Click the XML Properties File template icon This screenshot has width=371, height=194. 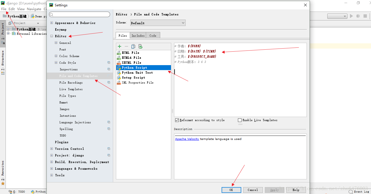119,83
